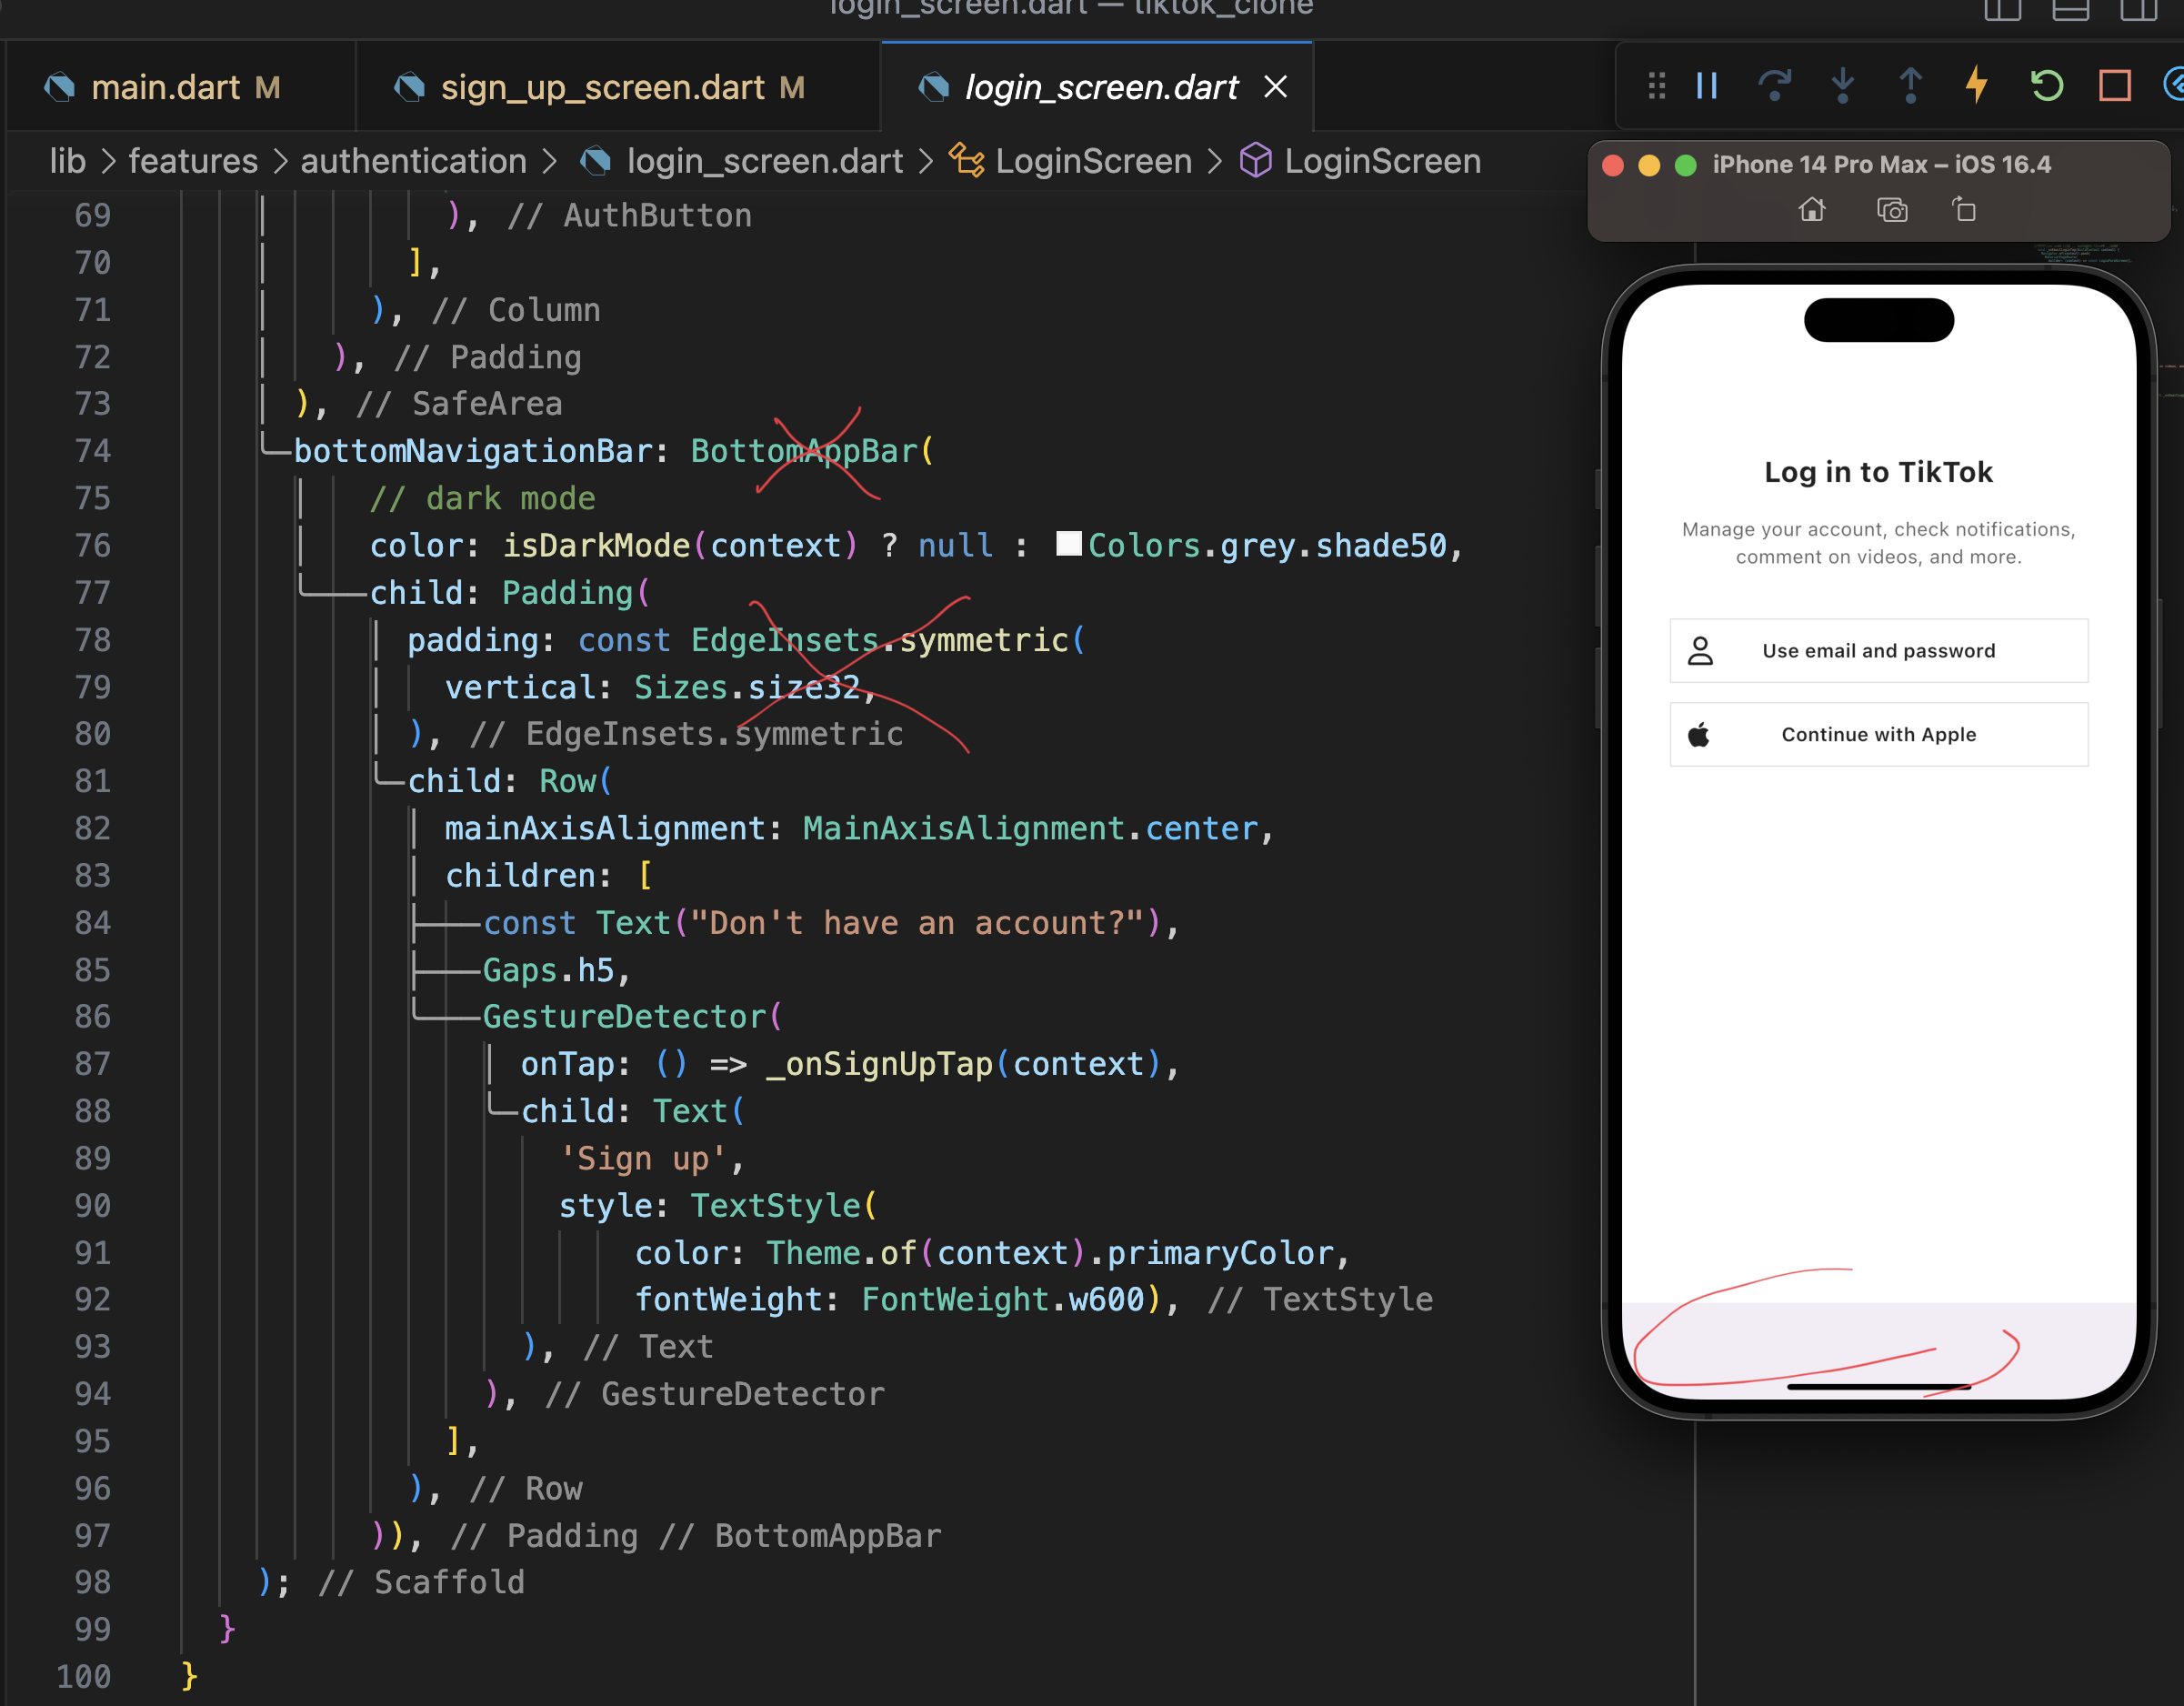Toggle primary side bar layout icon
Screen dimensions: 2184x1706
[2002, 10]
